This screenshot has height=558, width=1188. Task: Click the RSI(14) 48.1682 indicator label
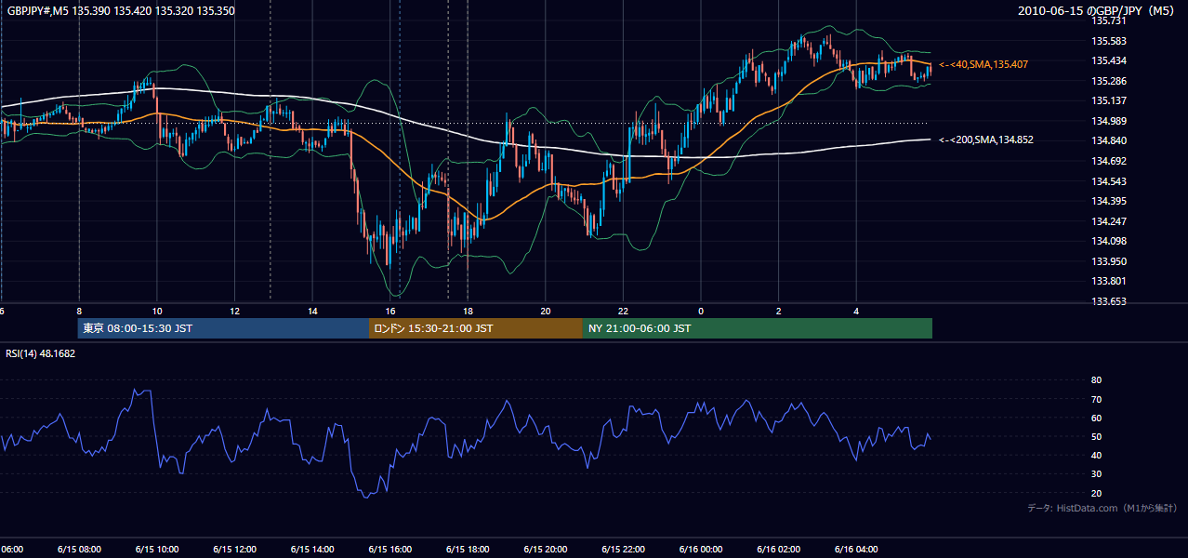pyautogui.click(x=41, y=353)
